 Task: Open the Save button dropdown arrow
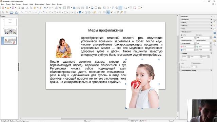click(15, 8)
